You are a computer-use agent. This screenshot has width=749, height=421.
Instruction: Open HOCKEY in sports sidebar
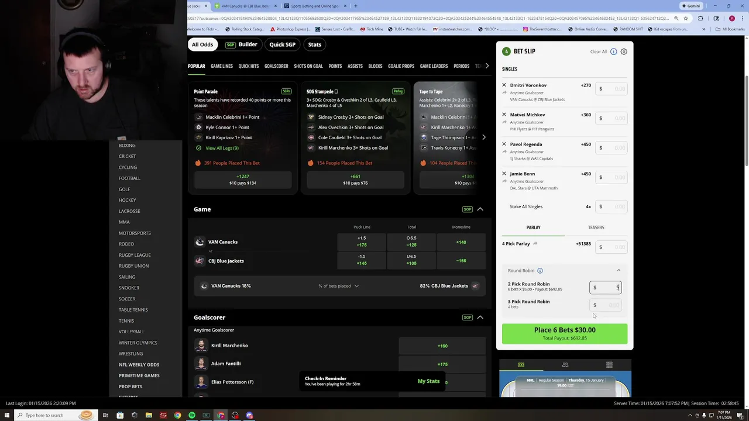point(127,200)
